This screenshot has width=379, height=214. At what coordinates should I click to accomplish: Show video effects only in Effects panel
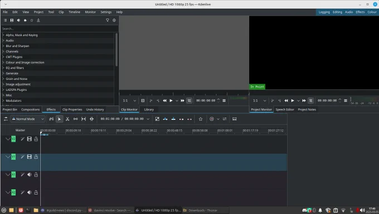tap(12, 20)
